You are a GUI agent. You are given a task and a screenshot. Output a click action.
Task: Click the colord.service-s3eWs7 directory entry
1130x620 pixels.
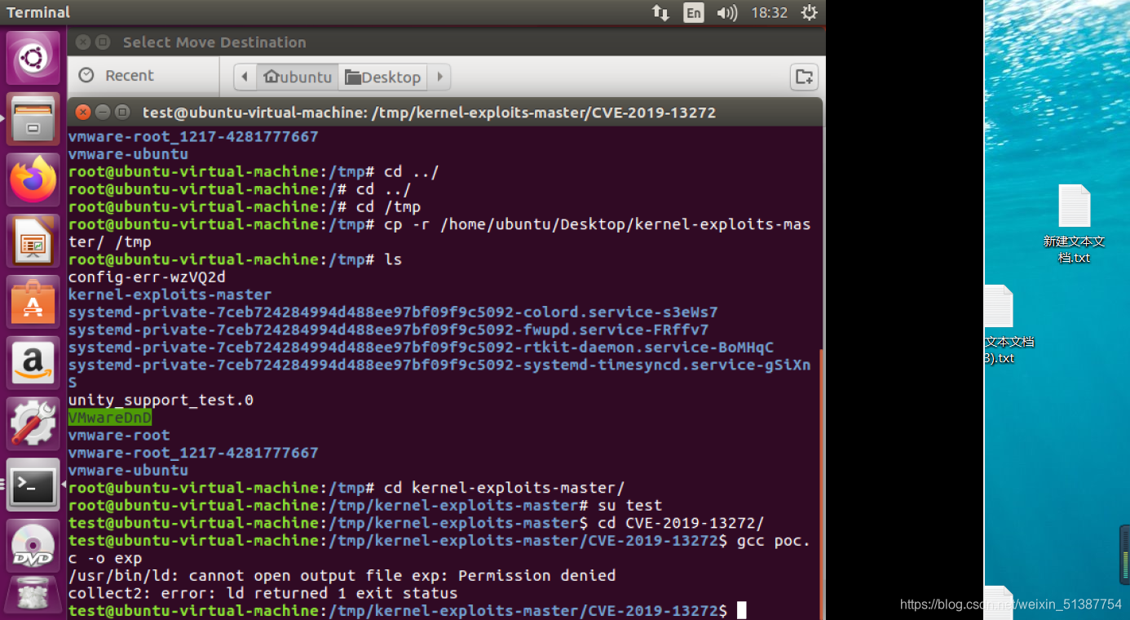click(393, 312)
